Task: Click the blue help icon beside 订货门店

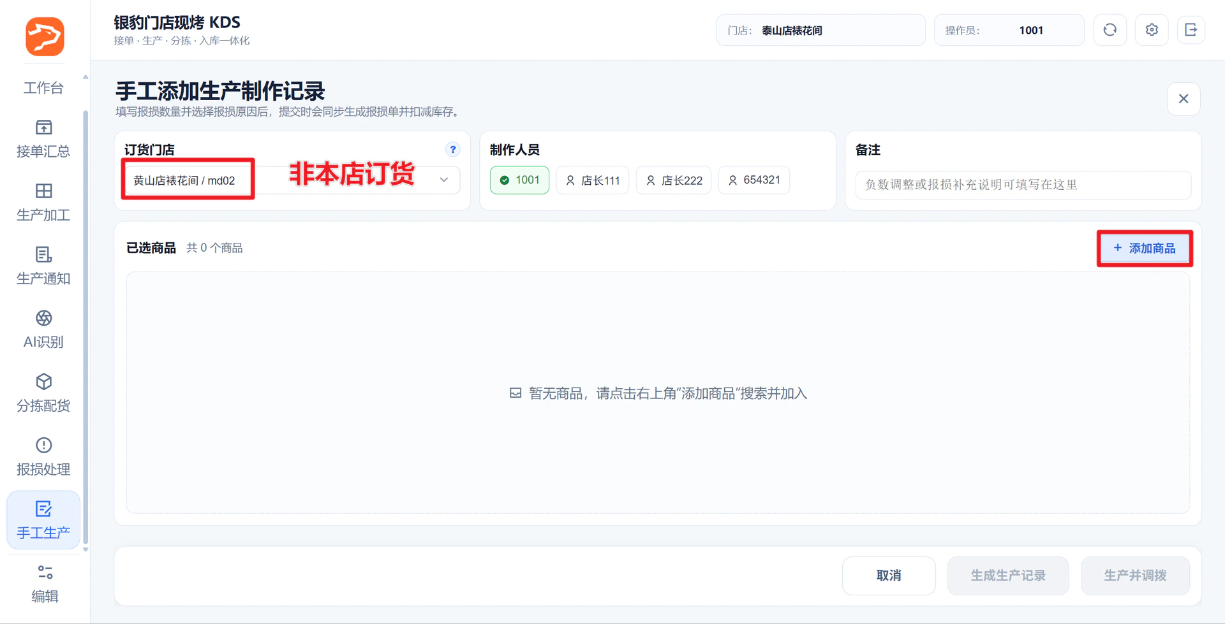Action: point(452,149)
